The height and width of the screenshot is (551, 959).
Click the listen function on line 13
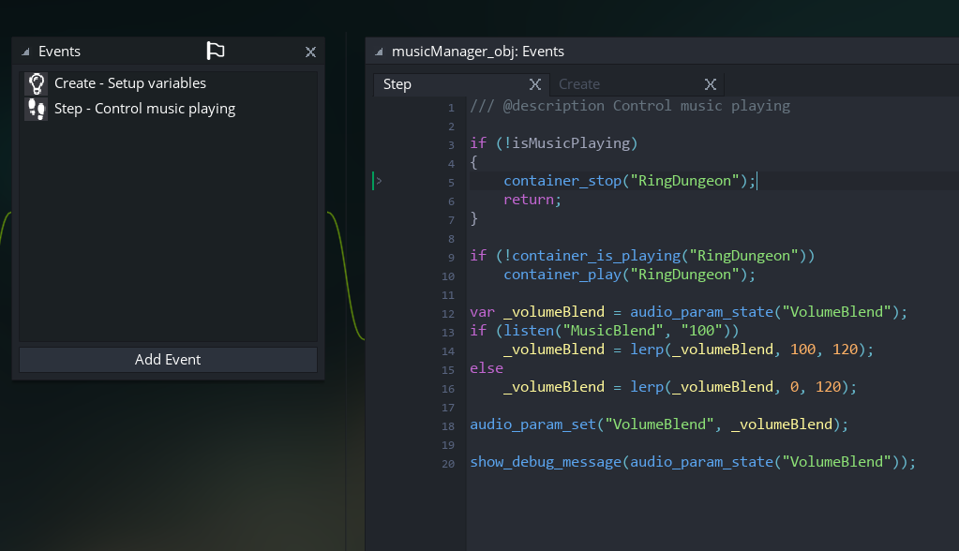tap(529, 331)
